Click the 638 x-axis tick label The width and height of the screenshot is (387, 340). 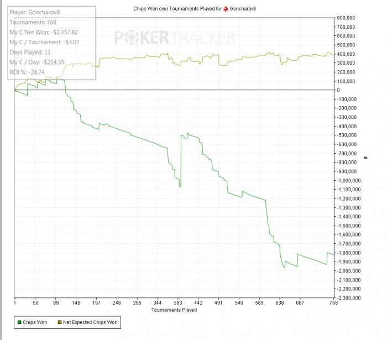point(280,303)
